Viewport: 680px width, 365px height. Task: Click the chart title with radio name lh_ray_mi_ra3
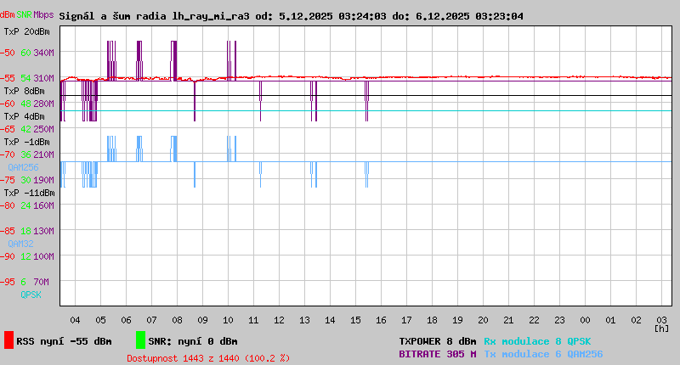click(291, 16)
